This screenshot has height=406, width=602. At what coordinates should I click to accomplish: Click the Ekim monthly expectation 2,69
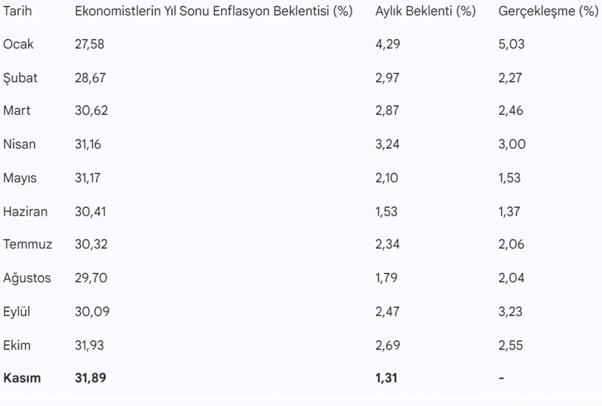click(x=388, y=345)
